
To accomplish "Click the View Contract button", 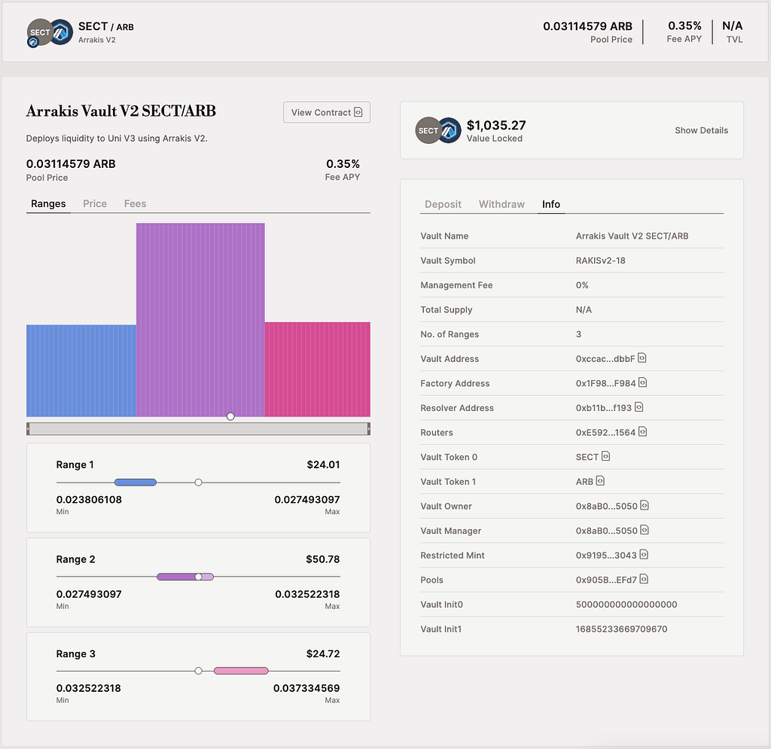I will tap(327, 113).
